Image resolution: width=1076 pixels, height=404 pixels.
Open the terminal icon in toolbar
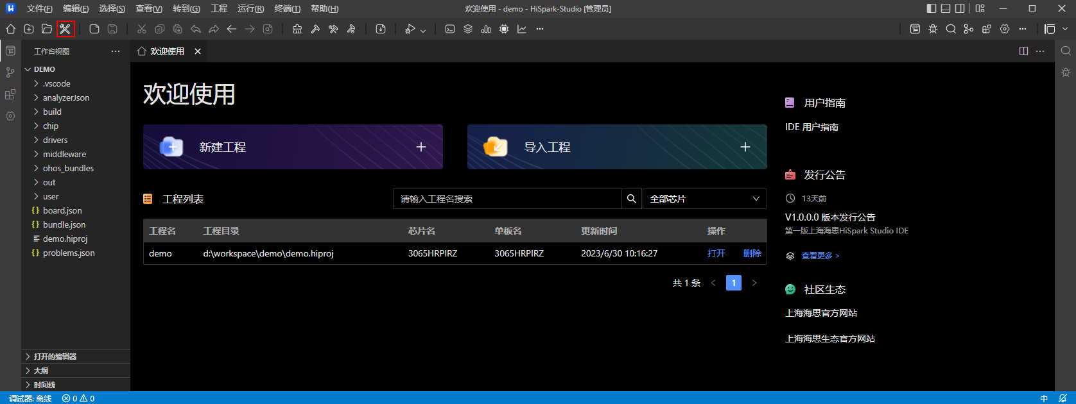point(450,29)
